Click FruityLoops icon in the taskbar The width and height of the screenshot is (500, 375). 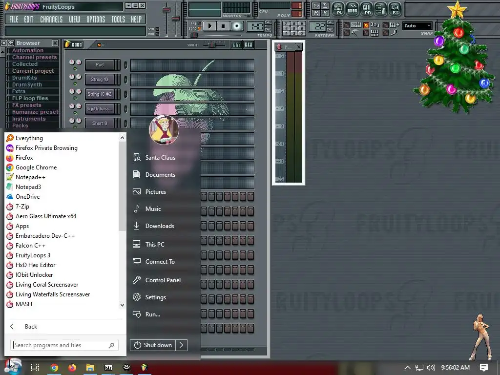145,368
